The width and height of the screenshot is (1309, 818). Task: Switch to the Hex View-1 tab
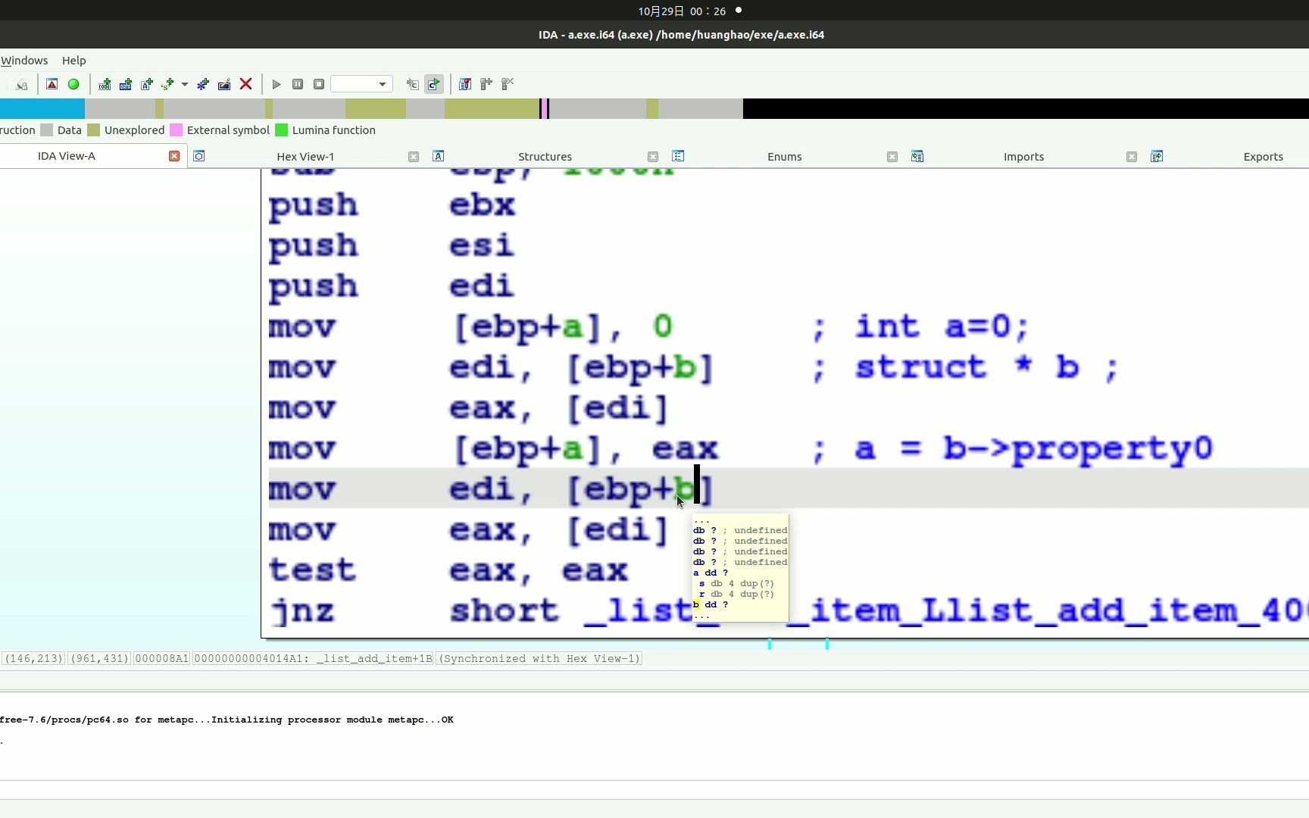click(x=305, y=157)
